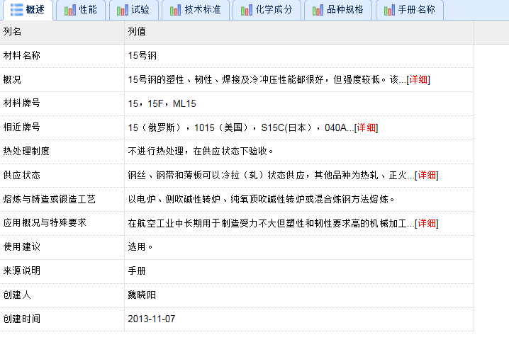Viewport: 509px width, 359px height.
Task: Click the date 2013-11-07
Action: click(x=152, y=319)
